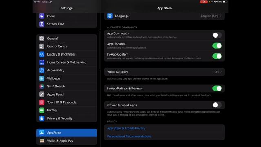Enable the App Downloads switch

[x=217, y=35]
